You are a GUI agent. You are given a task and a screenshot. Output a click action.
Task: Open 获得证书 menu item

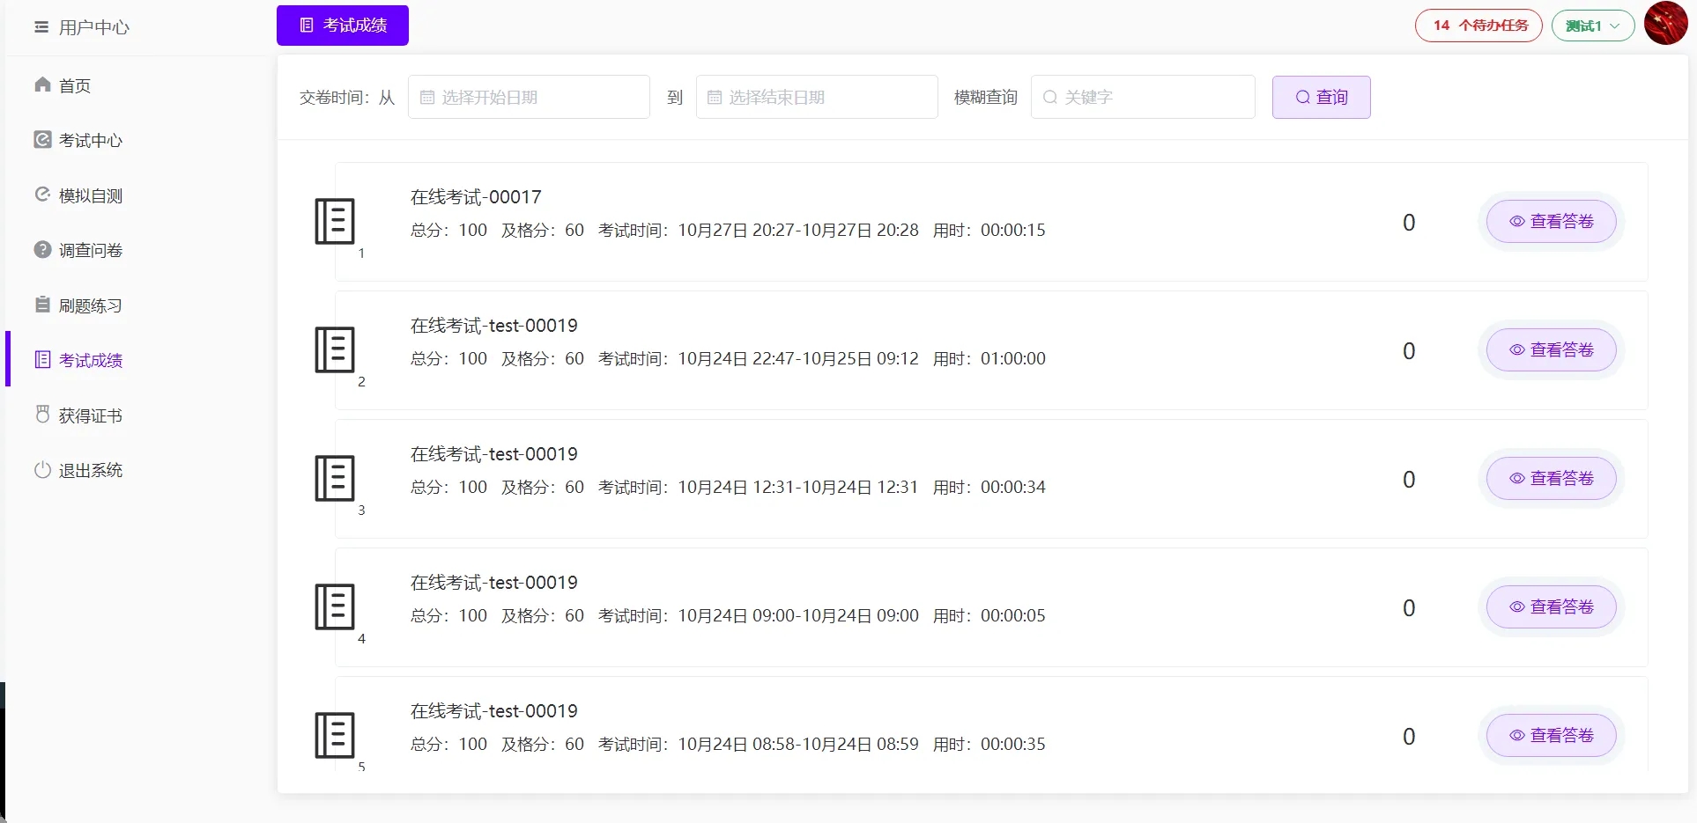(91, 415)
